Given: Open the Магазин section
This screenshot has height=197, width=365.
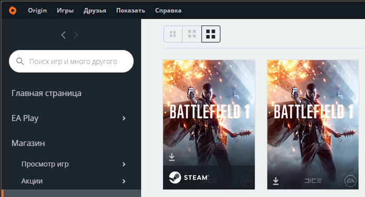Looking at the screenshot, I should [28, 143].
